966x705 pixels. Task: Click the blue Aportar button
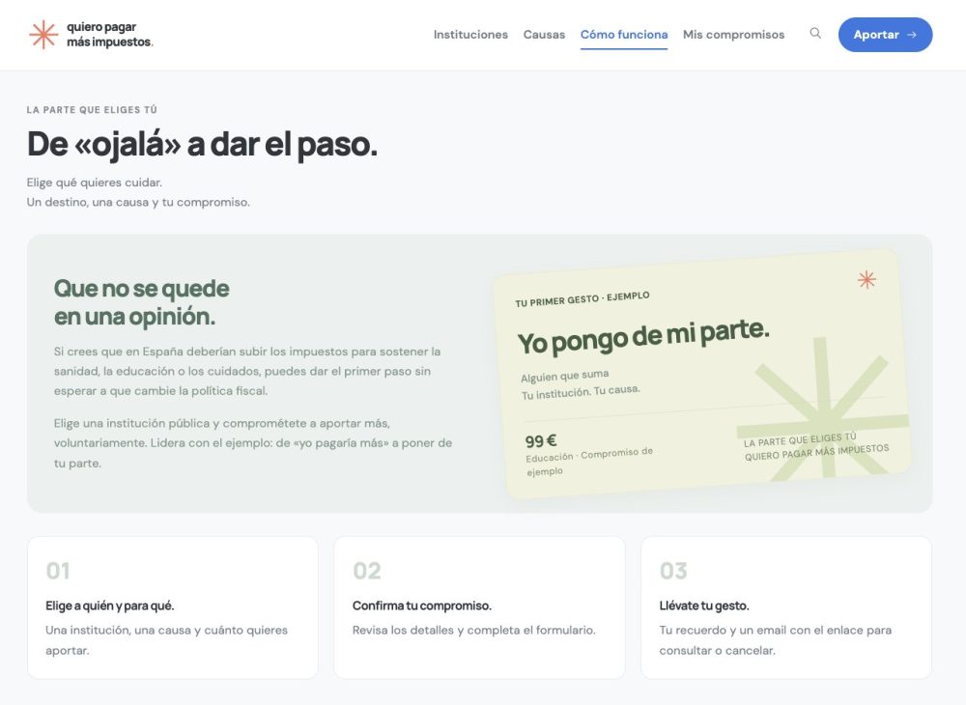coord(885,35)
